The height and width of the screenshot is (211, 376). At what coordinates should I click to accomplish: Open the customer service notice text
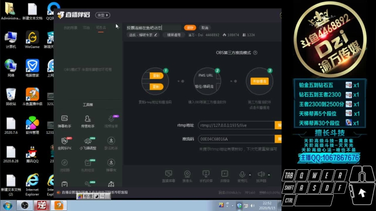[x=95, y=192]
